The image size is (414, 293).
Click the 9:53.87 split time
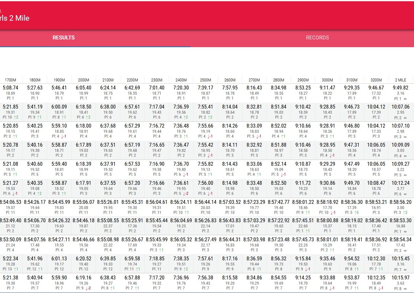(352, 277)
